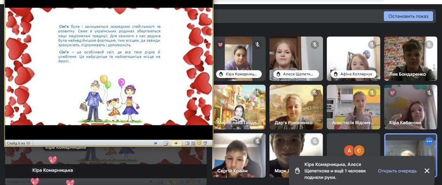
Task: Select Лев Бондаренко video tile
Action: click(410, 59)
